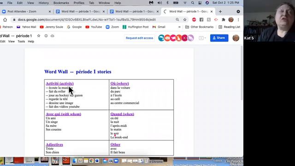Open the Docs Help menu
This screenshot has height=166, width=295.
point(31,41)
